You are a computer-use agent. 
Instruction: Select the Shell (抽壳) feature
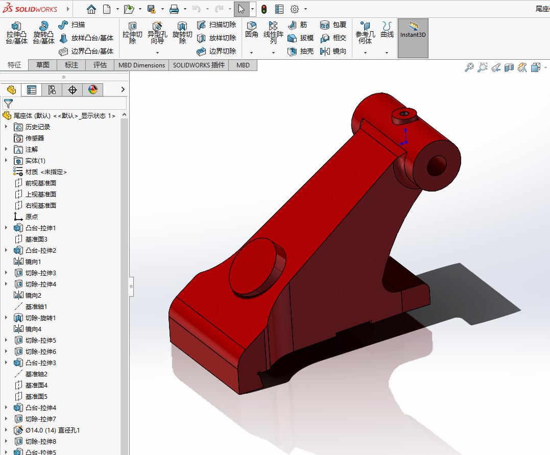(300, 51)
